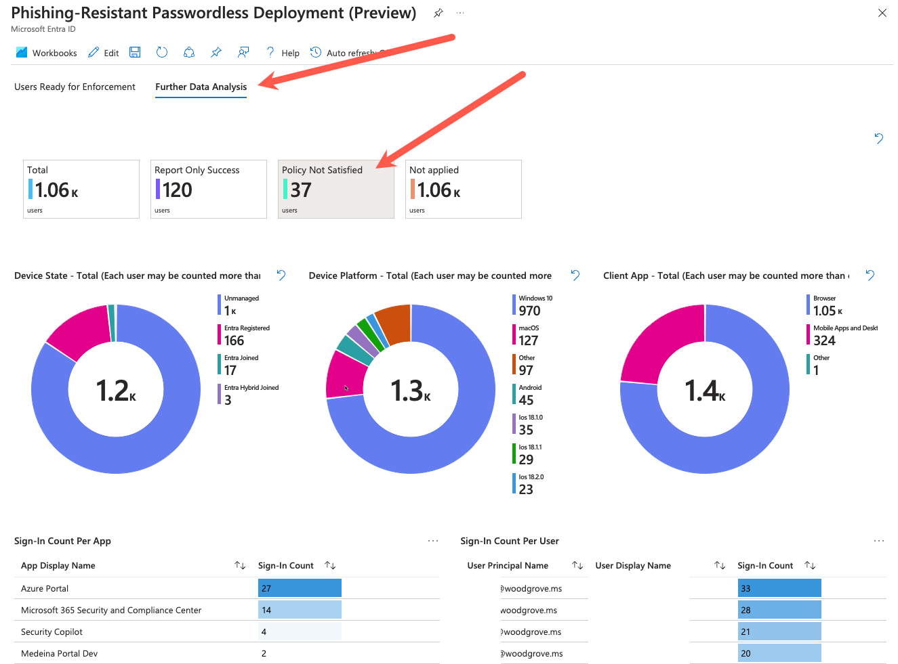Select Microsoft 365 Security and Compliance Center row
This screenshot has width=898, height=664.
point(227,610)
